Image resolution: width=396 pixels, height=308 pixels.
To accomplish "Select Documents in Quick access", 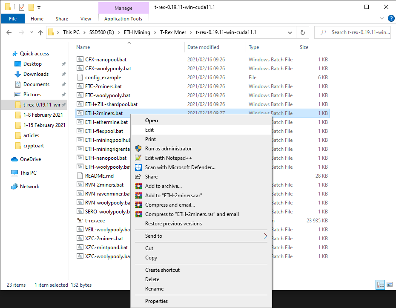I will click(x=36, y=84).
